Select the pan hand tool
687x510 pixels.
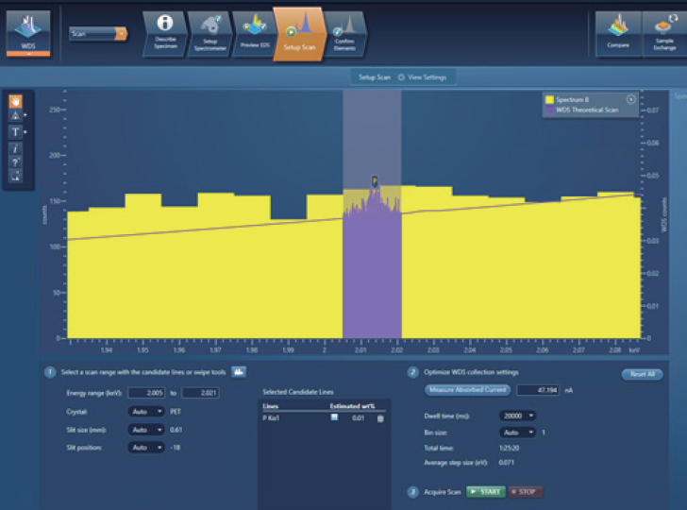(16, 100)
